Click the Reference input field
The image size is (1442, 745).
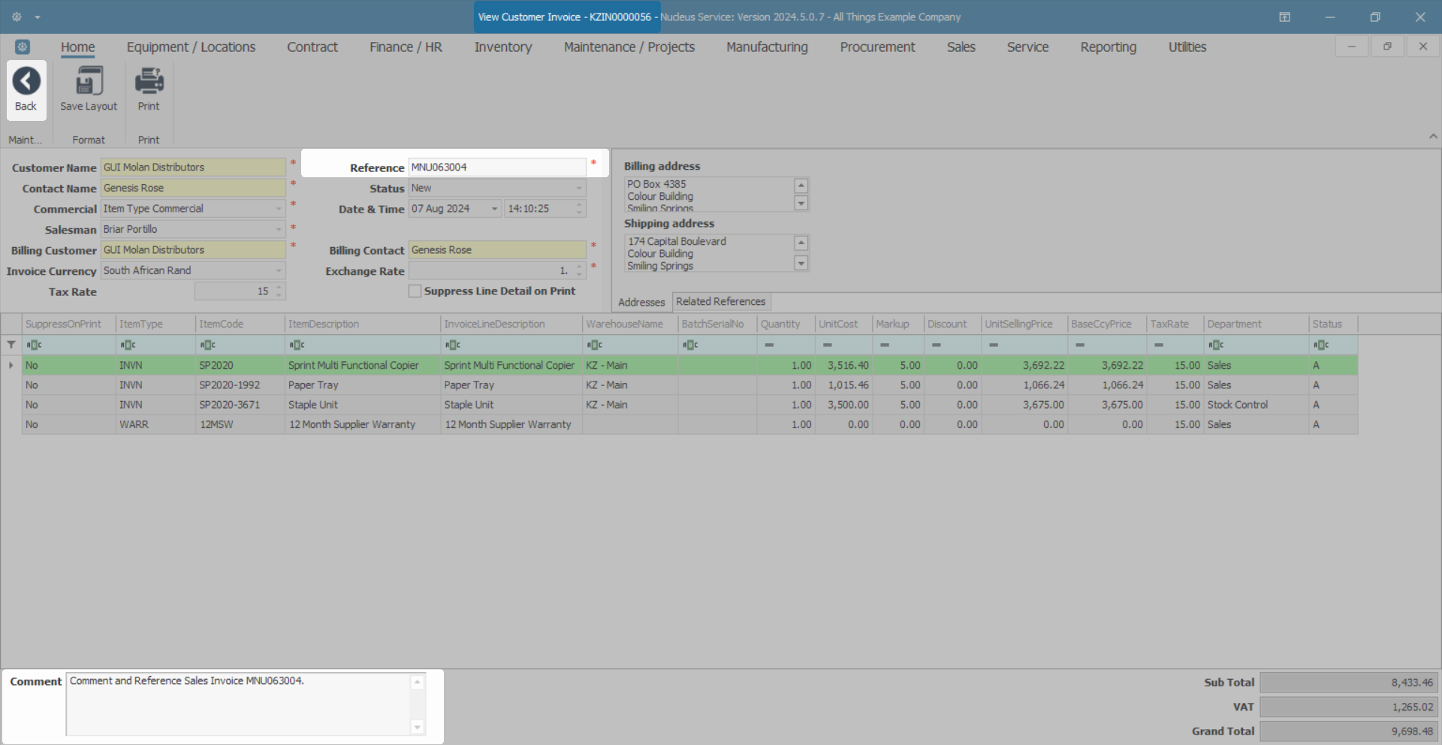click(x=496, y=167)
